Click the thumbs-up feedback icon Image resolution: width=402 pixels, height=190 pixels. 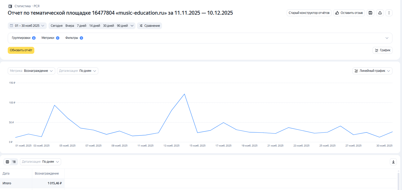click(337, 13)
